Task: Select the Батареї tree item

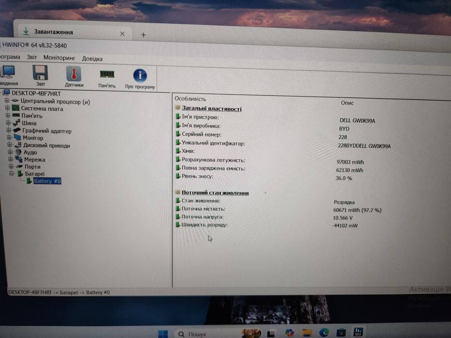Action: coord(35,174)
